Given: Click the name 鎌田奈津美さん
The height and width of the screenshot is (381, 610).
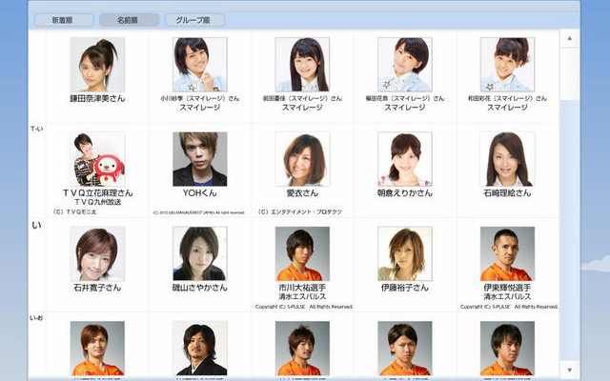Looking at the screenshot, I should (97, 98).
